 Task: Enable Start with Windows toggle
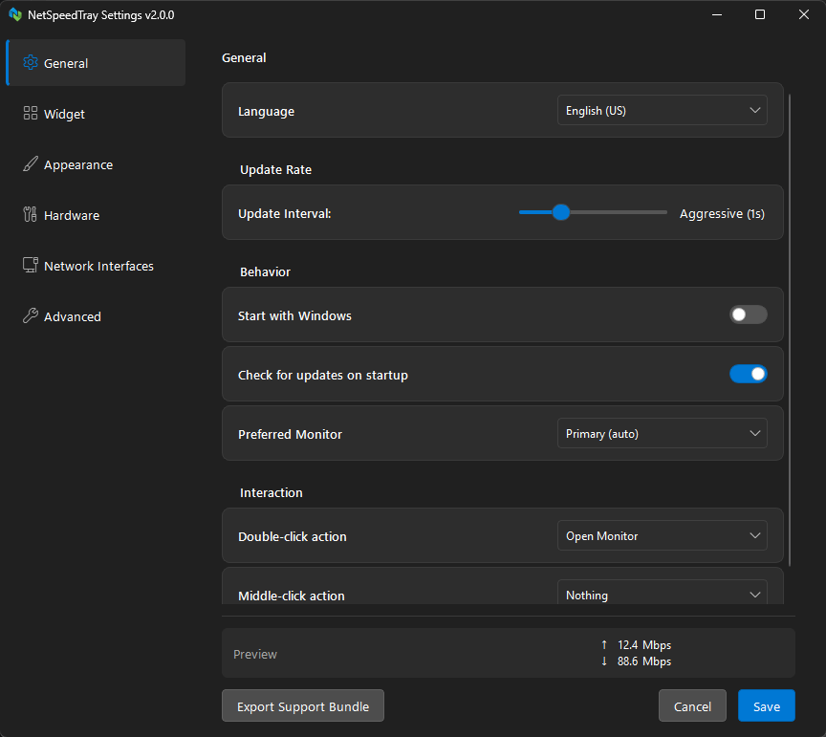[748, 314]
